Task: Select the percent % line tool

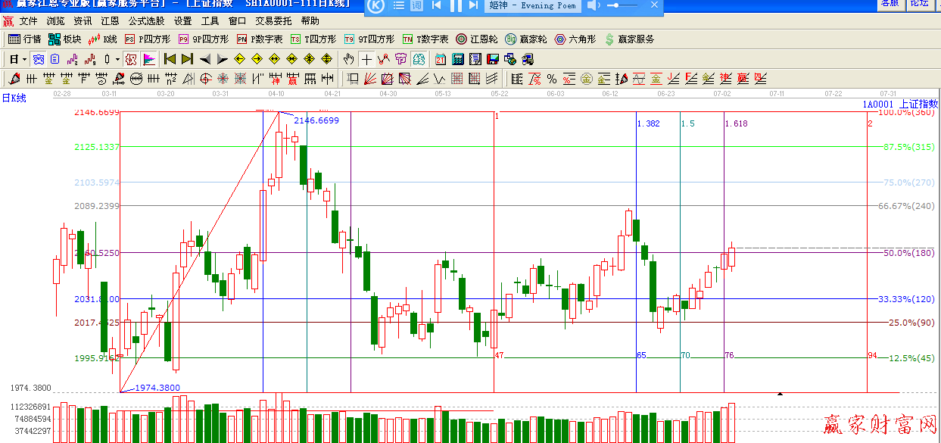Action: pyautogui.click(x=552, y=79)
